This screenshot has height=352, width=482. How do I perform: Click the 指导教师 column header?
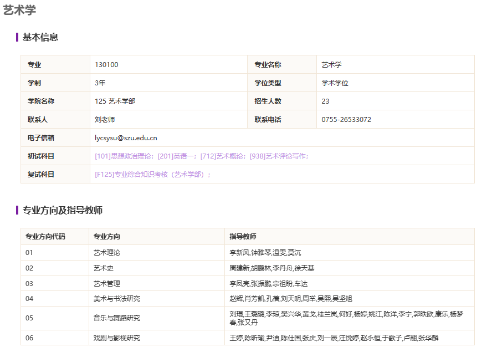243,237
